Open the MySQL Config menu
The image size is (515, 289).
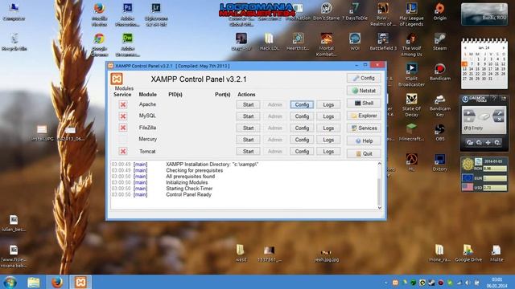click(x=302, y=116)
